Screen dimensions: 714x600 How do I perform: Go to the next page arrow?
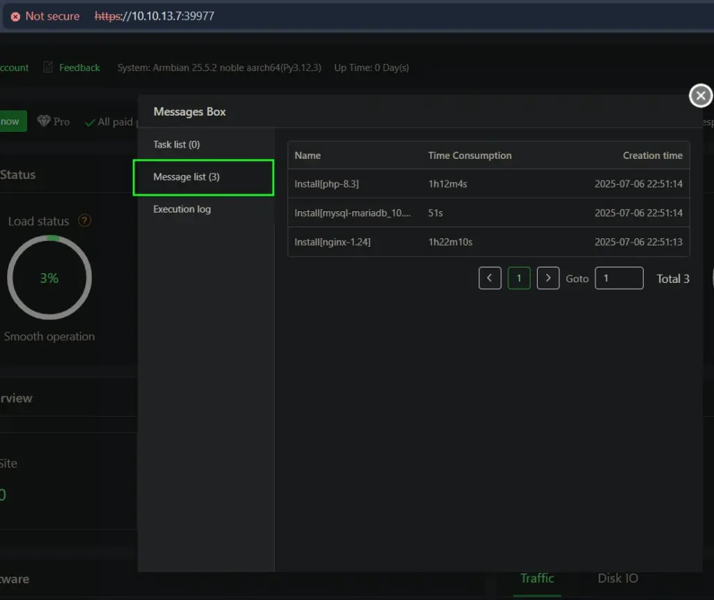tap(548, 277)
